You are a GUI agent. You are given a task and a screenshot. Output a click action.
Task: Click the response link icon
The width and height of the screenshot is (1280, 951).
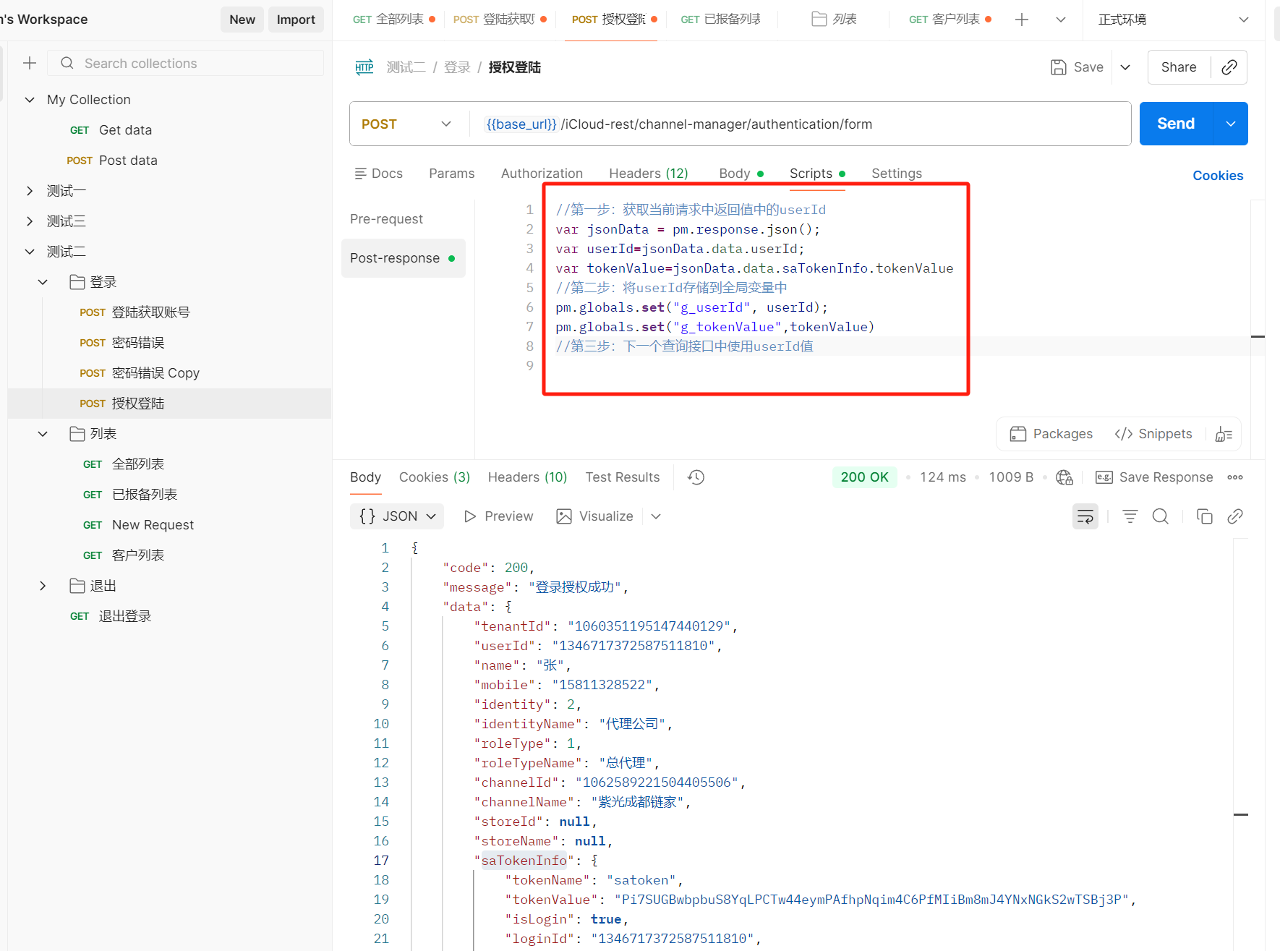[1235, 516]
